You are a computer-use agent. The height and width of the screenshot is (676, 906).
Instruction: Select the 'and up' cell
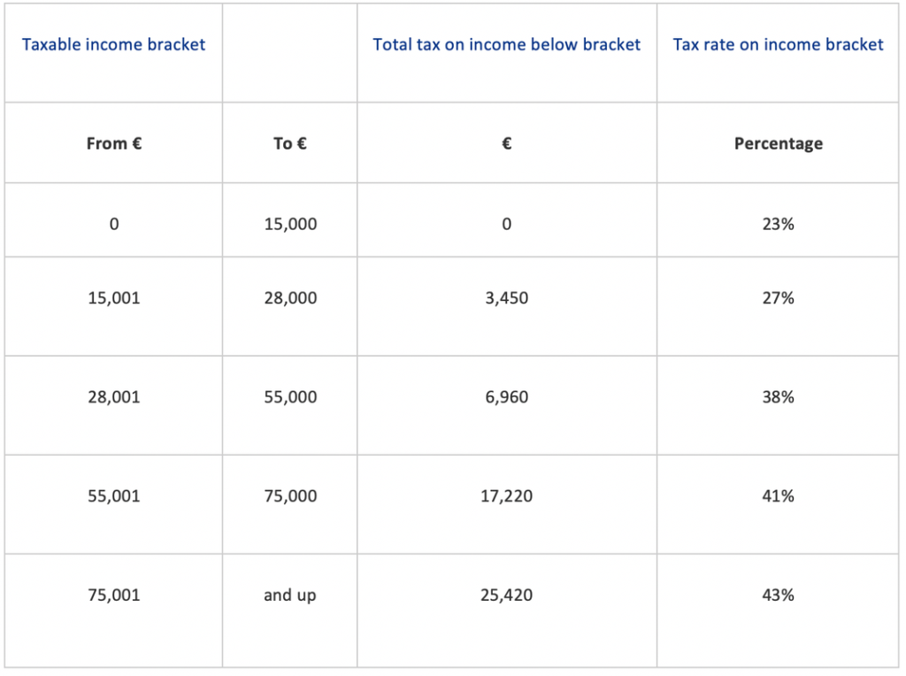pyautogui.click(x=289, y=595)
